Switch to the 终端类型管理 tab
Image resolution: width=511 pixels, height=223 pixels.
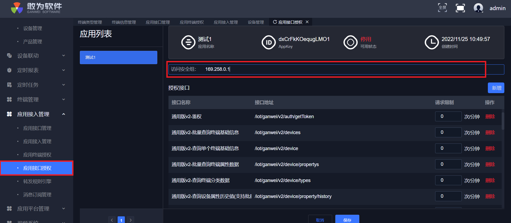tap(90, 22)
